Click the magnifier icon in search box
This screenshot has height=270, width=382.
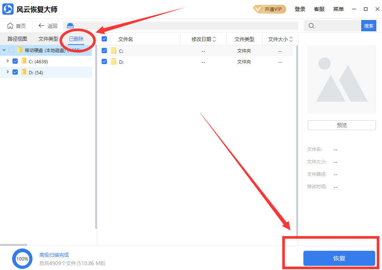[x=311, y=26]
